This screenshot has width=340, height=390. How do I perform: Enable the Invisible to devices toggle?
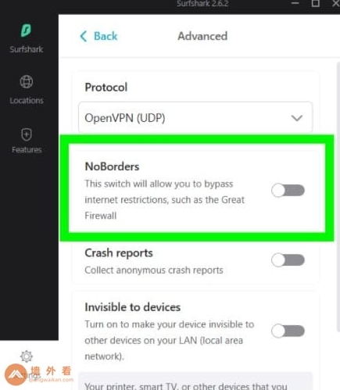pyautogui.click(x=288, y=331)
